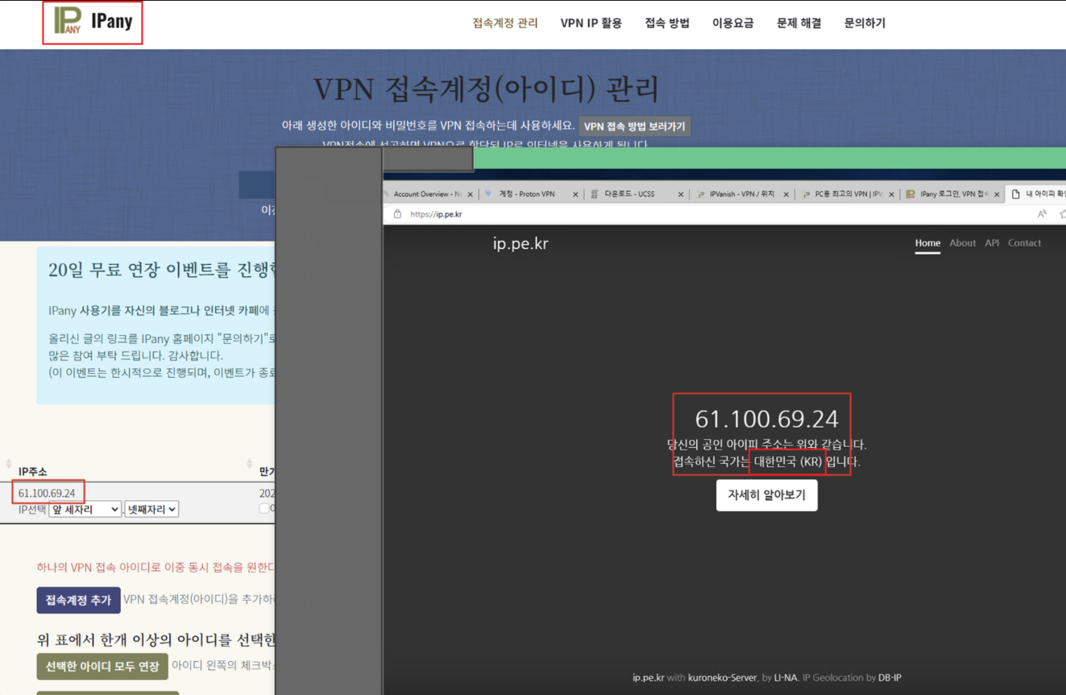Close the IPany 로그인 tab
Viewport: 1066px width, 695px height.
pos(997,195)
